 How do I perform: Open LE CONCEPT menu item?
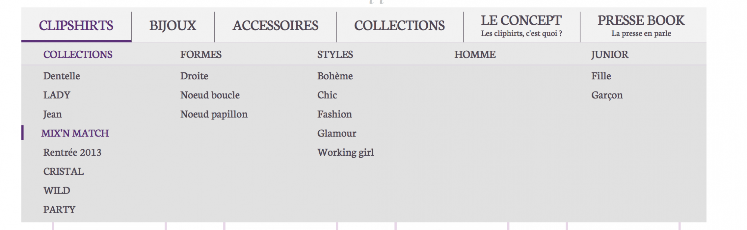pos(521,26)
